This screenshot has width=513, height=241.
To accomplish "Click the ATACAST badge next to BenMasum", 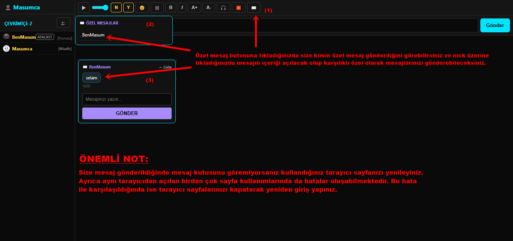I will click(x=45, y=37).
